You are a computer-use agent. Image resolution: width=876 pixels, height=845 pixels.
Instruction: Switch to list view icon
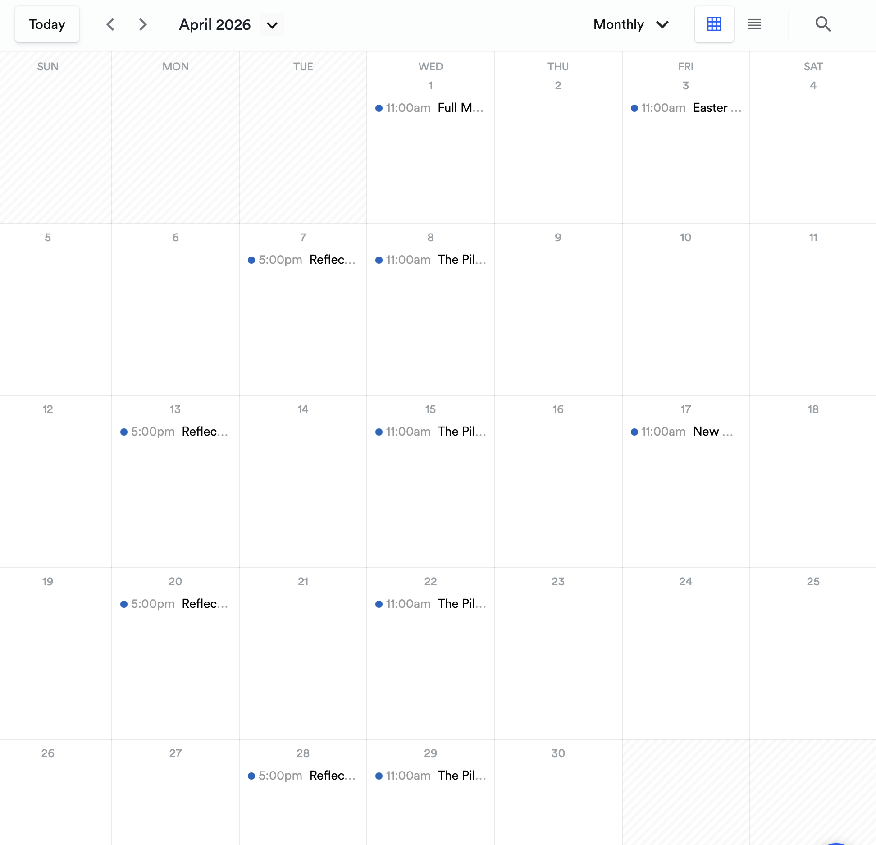point(754,24)
